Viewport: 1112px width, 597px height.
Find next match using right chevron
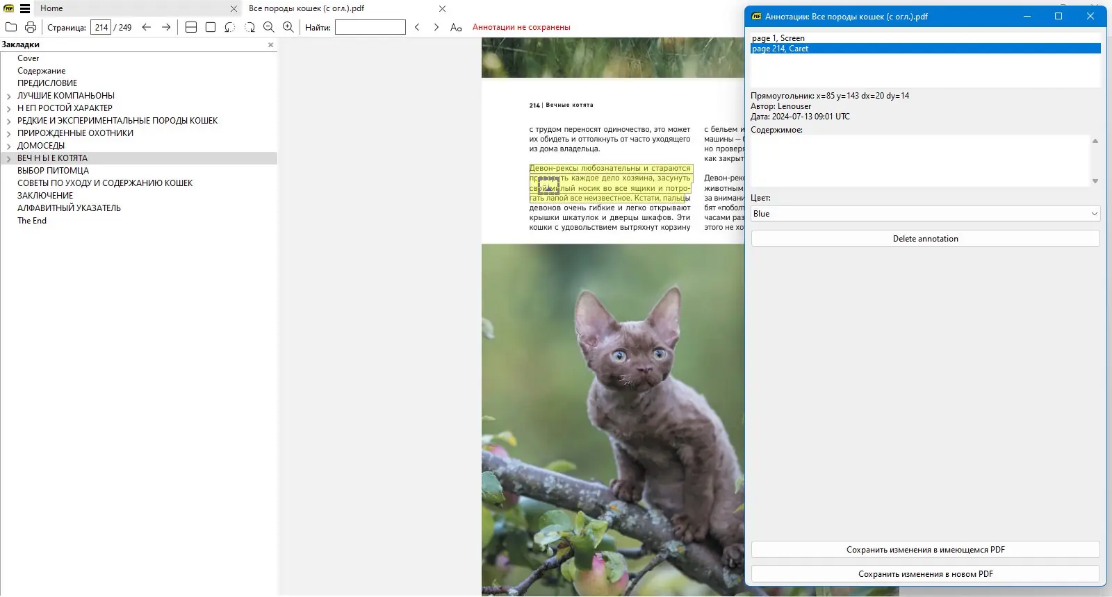pos(436,27)
